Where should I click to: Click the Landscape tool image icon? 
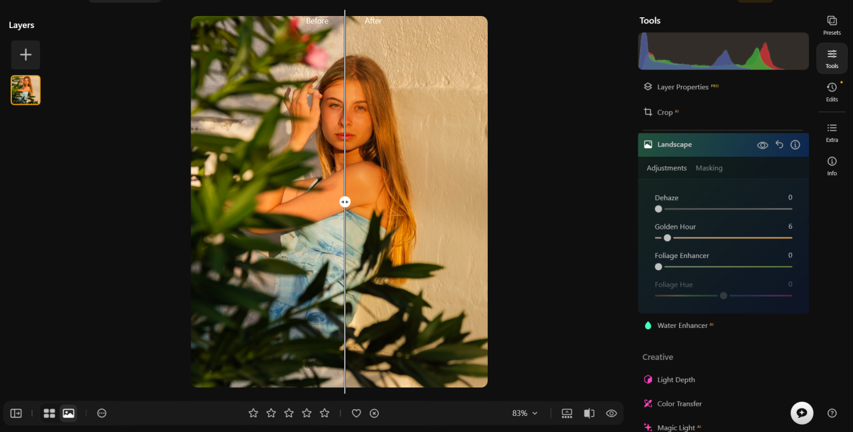click(x=648, y=145)
